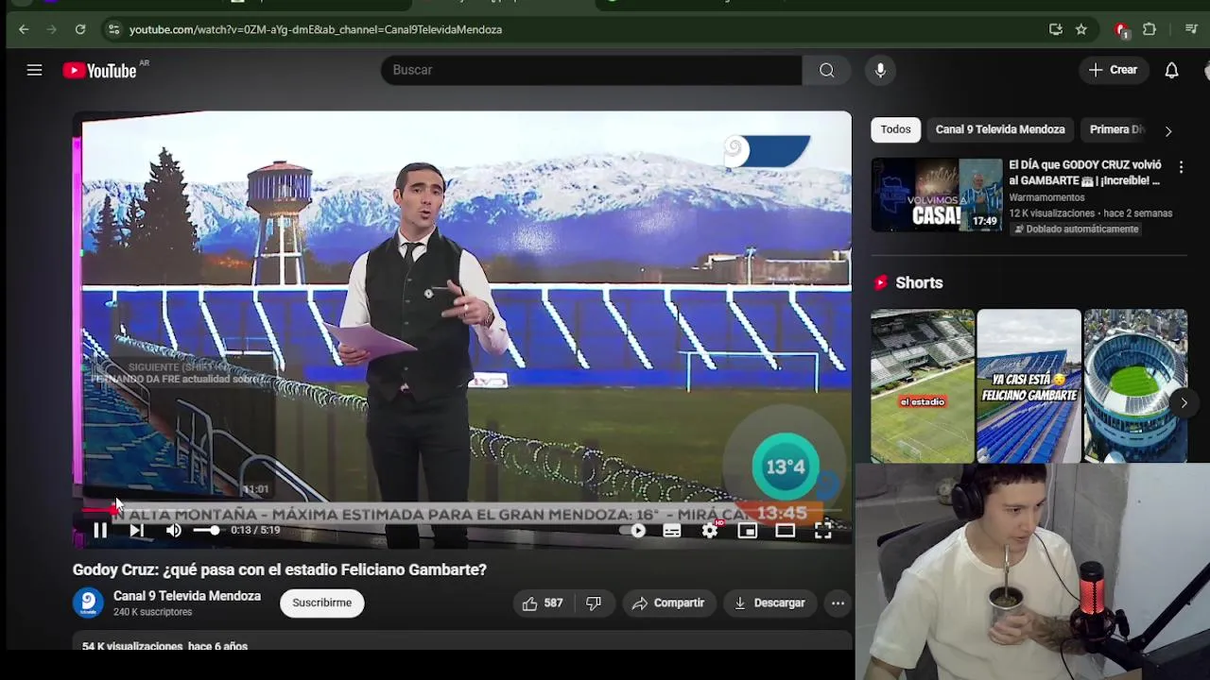Start voice search with microphone icon
The height and width of the screenshot is (680, 1210).
(x=880, y=70)
